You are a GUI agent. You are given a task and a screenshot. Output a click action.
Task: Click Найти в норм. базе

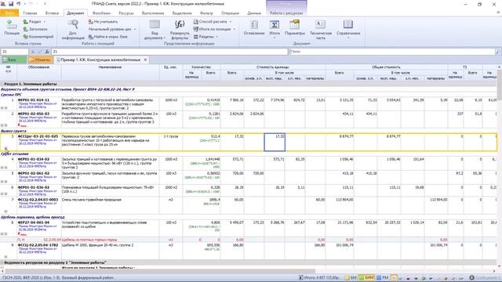[x=108, y=37]
